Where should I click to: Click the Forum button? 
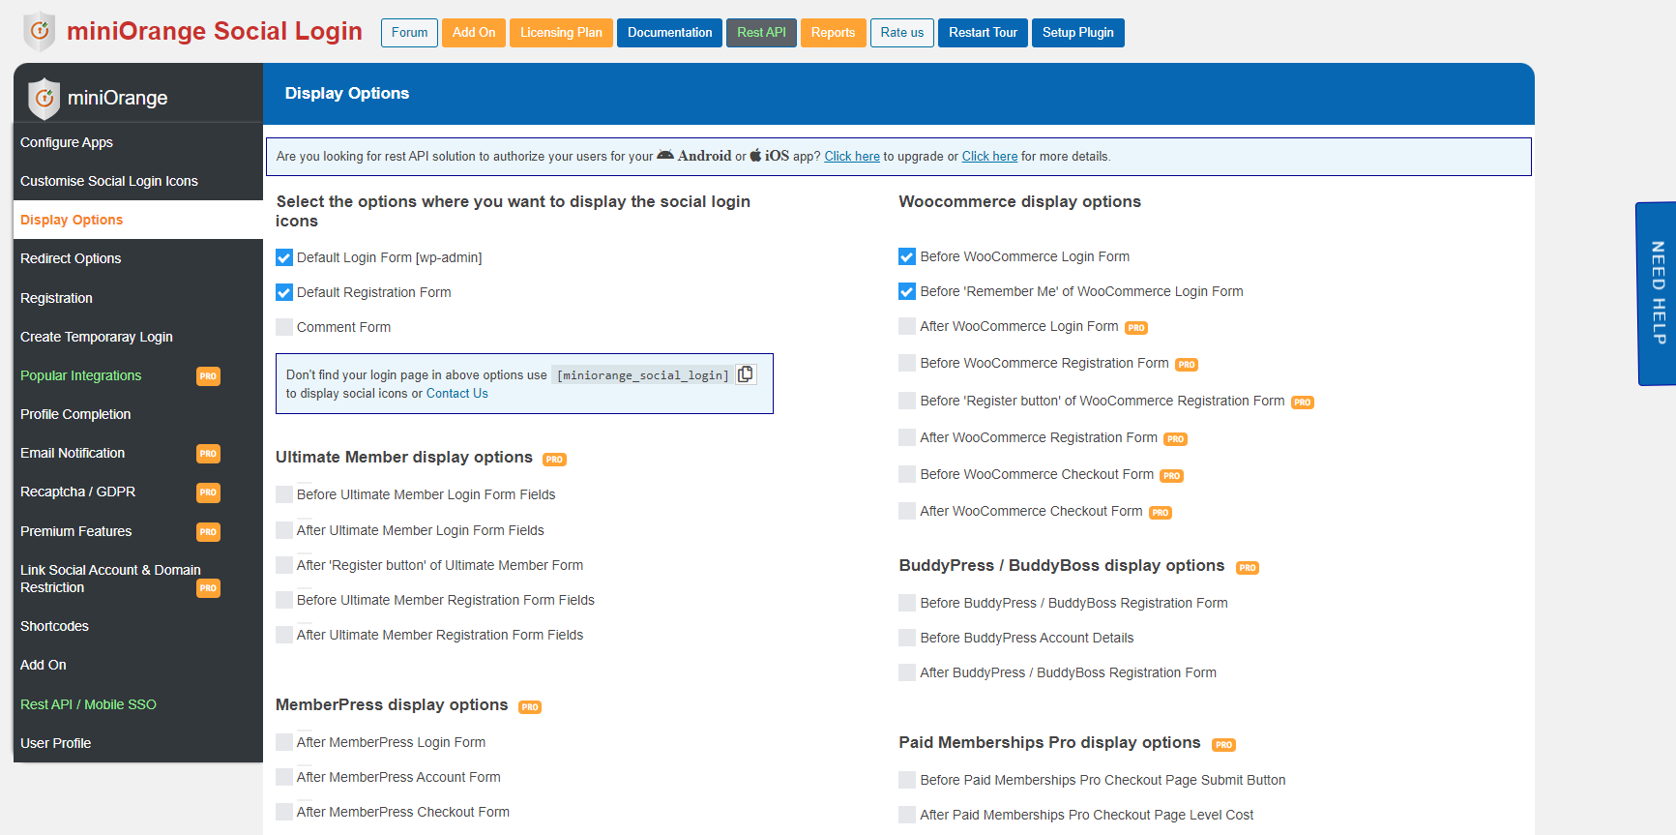409,33
